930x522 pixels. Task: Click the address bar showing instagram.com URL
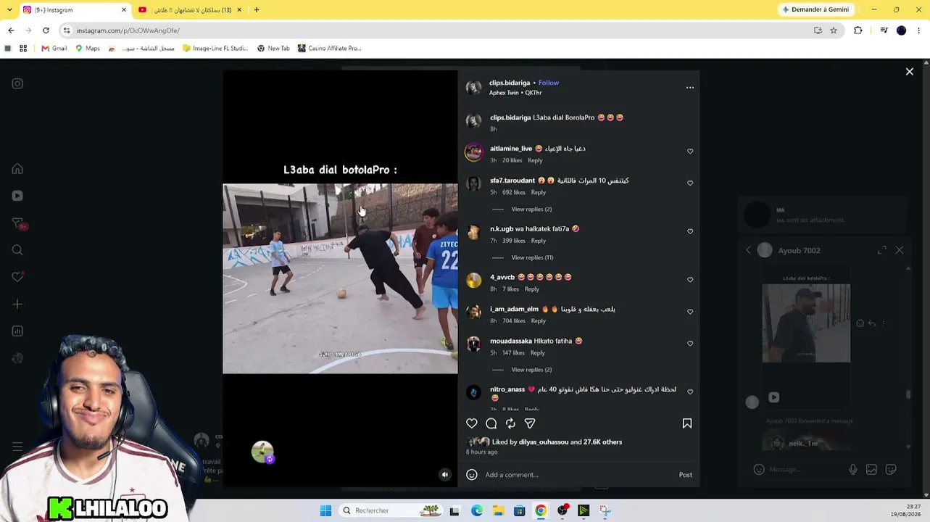click(435, 30)
